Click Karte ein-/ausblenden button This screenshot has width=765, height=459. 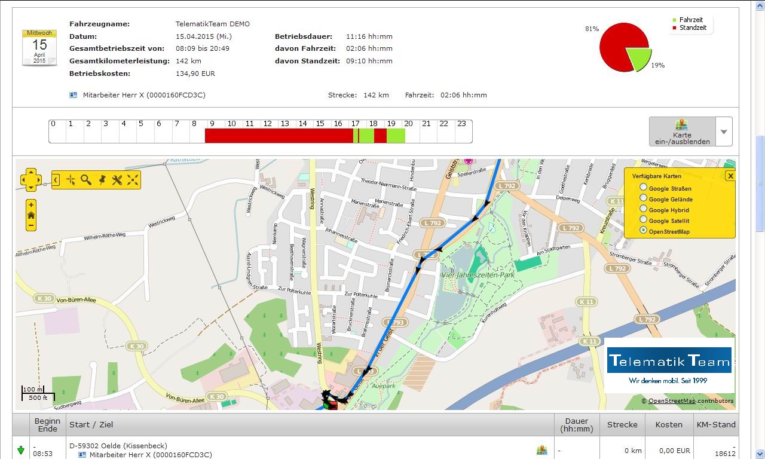(682, 131)
